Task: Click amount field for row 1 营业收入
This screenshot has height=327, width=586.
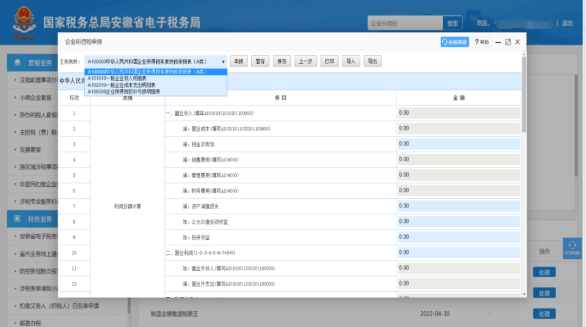Action: click(x=458, y=113)
